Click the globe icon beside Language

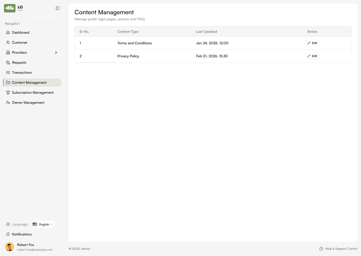8,224
